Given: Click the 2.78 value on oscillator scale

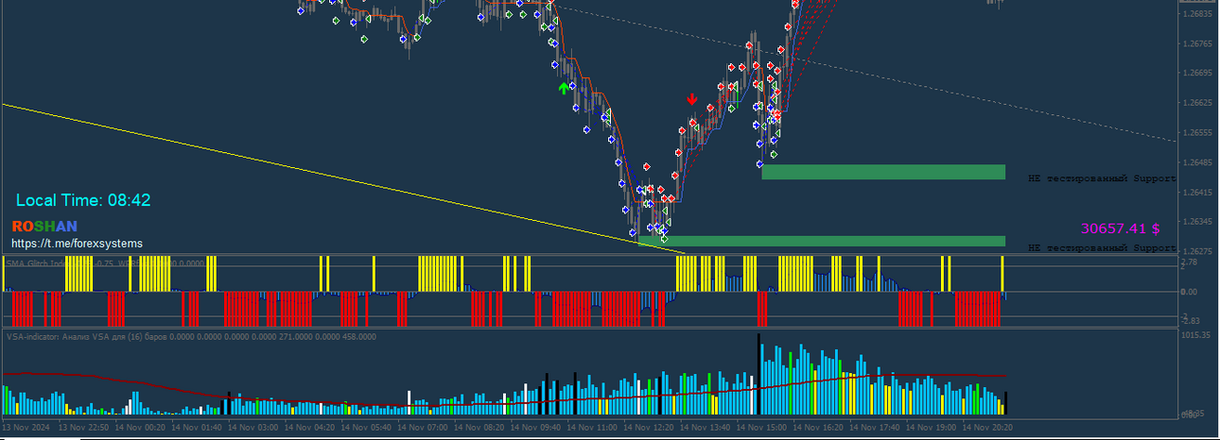Looking at the screenshot, I should pyautogui.click(x=1190, y=263).
